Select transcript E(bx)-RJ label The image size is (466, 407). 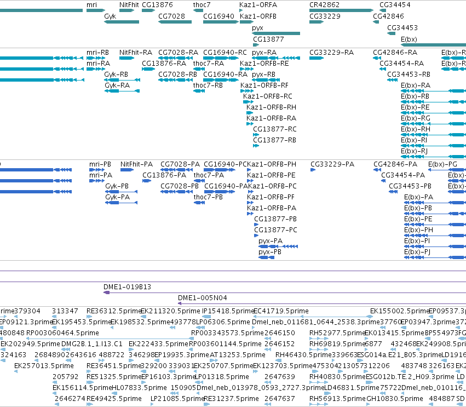(414, 151)
